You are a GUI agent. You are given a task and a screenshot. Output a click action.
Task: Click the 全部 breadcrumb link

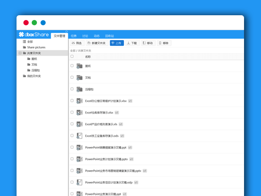[x=72, y=51]
